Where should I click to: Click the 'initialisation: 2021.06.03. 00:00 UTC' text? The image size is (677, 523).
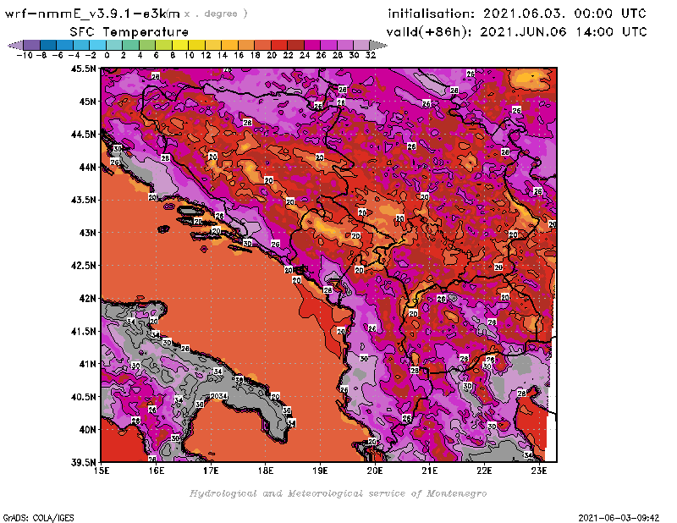tap(517, 14)
